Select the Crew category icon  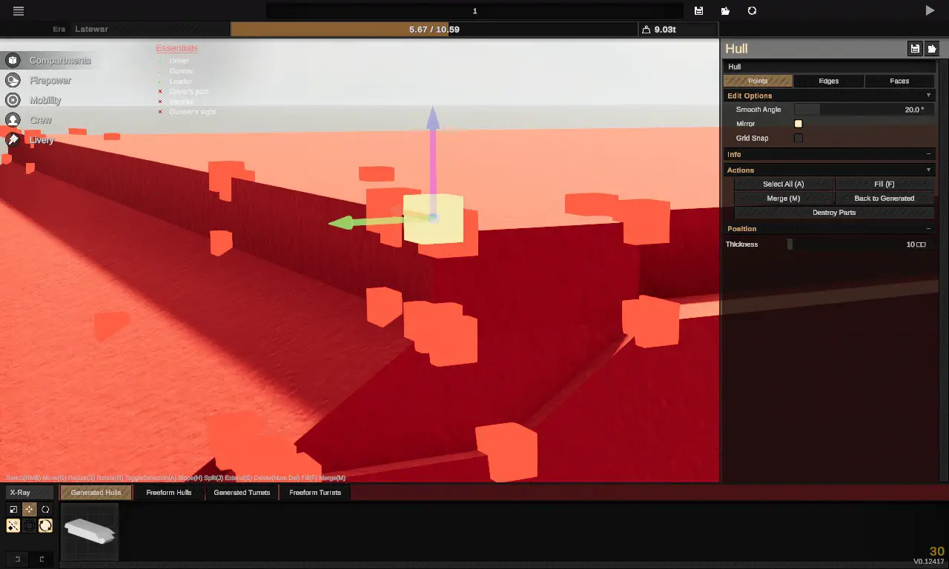tap(13, 119)
